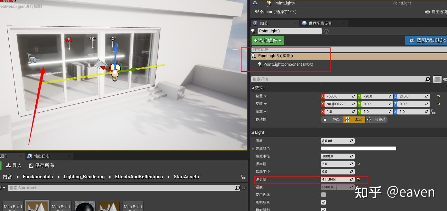Toggle the content browser lock icon
This screenshot has width=447, height=211.
pos(243,177)
